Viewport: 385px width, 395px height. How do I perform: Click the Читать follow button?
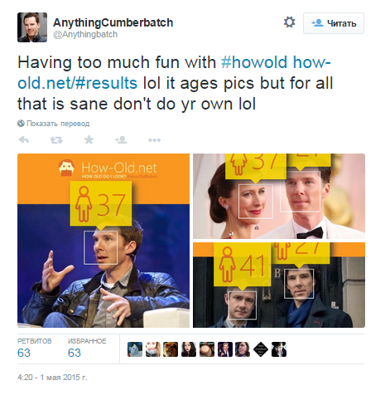click(x=334, y=23)
